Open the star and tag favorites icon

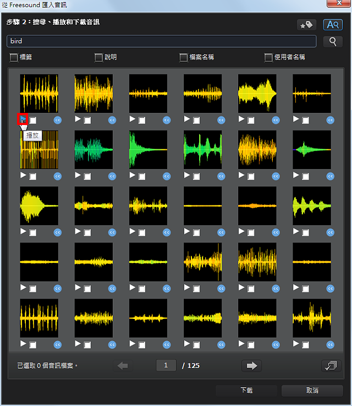306,25
